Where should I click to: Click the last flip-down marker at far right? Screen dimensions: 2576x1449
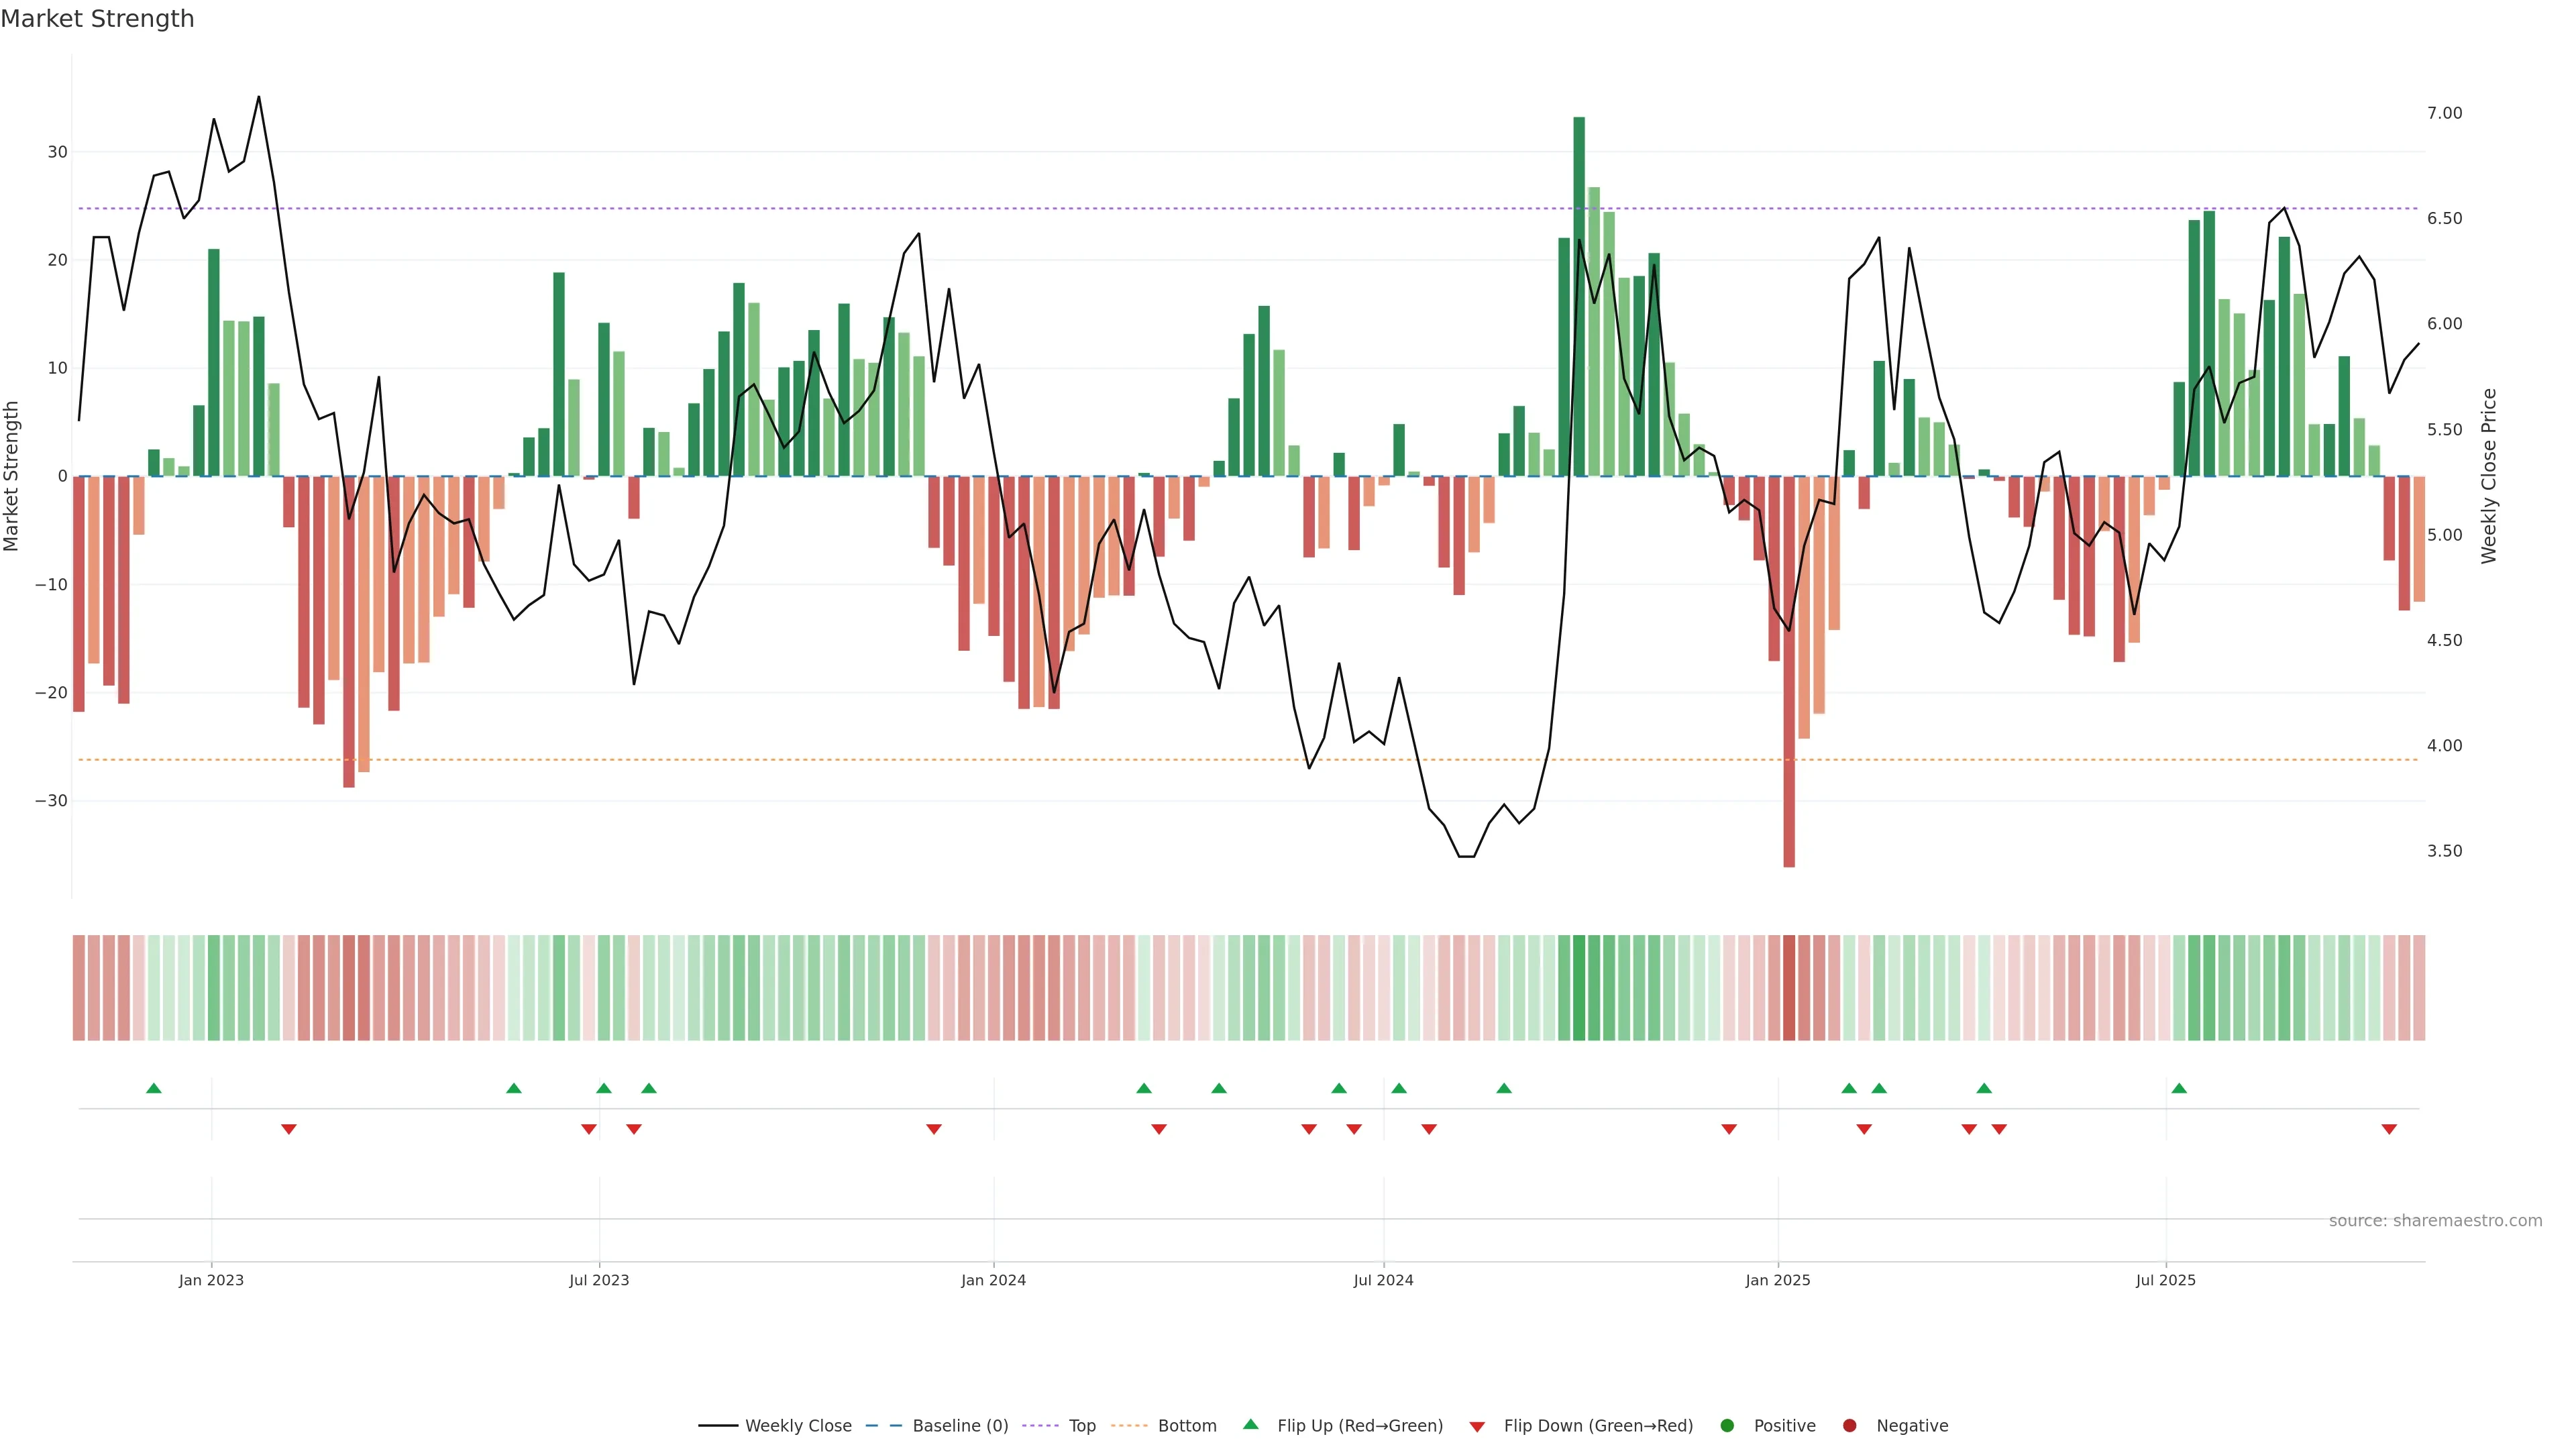[x=2389, y=1129]
